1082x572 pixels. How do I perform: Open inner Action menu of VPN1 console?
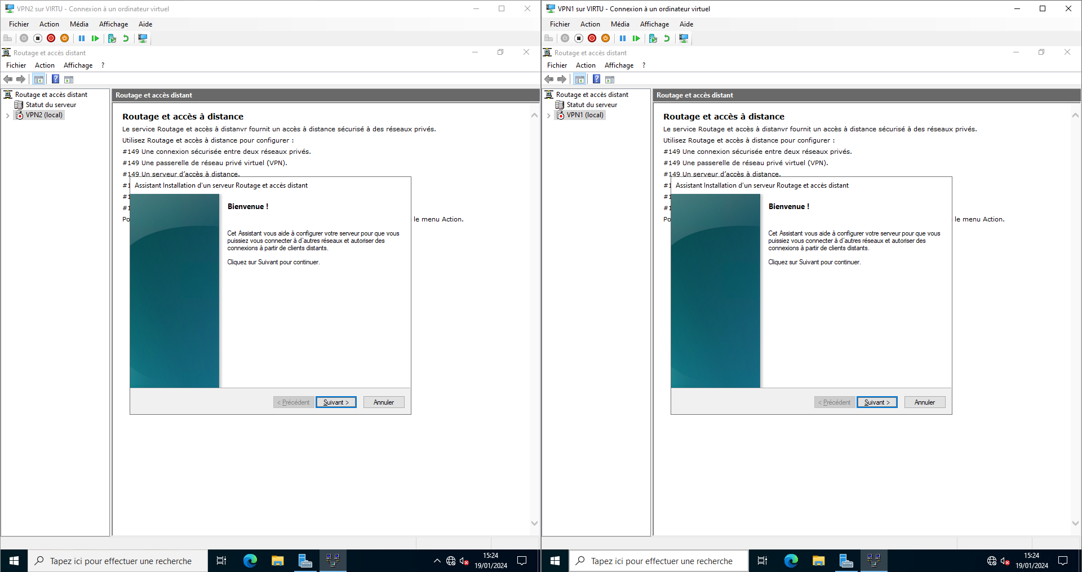tap(585, 65)
